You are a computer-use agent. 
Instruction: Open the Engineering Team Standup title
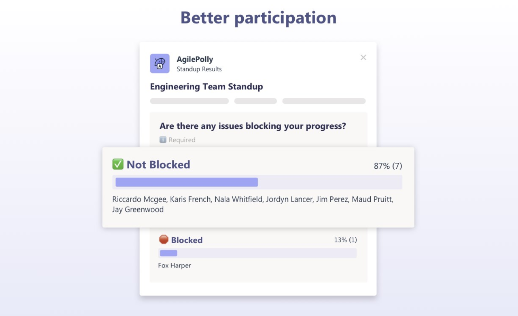point(206,86)
